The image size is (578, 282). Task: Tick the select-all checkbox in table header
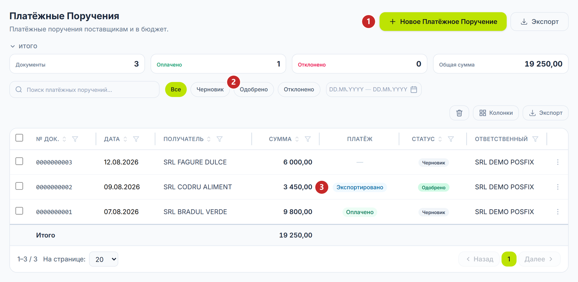click(19, 138)
